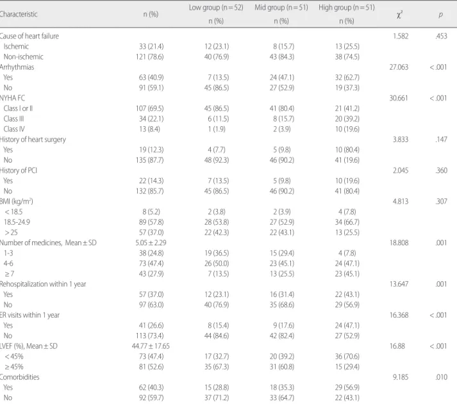Click the cell '10 (80.4)' in heart surgery row
The height and width of the screenshot is (404, 457).
point(347,150)
